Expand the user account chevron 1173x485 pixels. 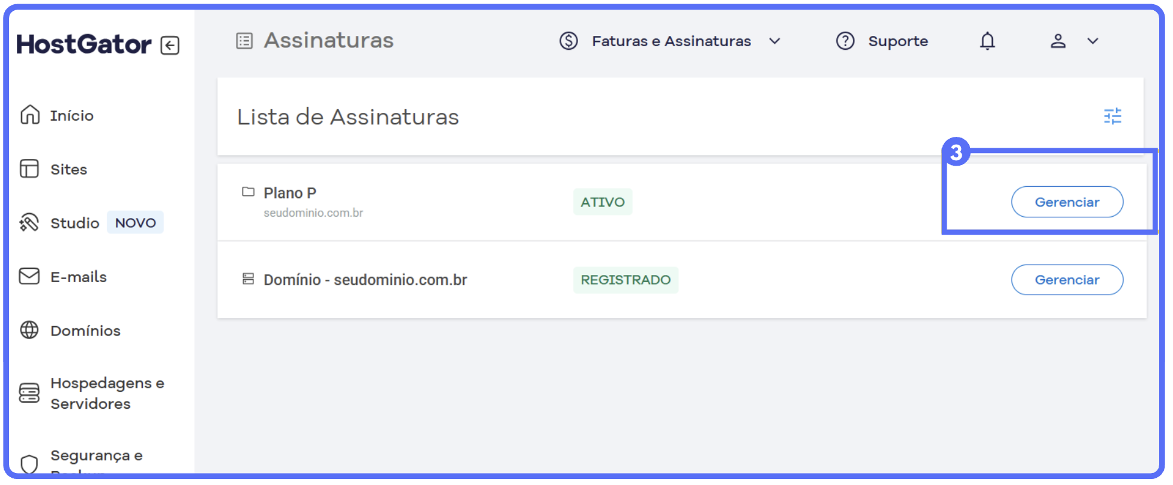pos(1093,41)
